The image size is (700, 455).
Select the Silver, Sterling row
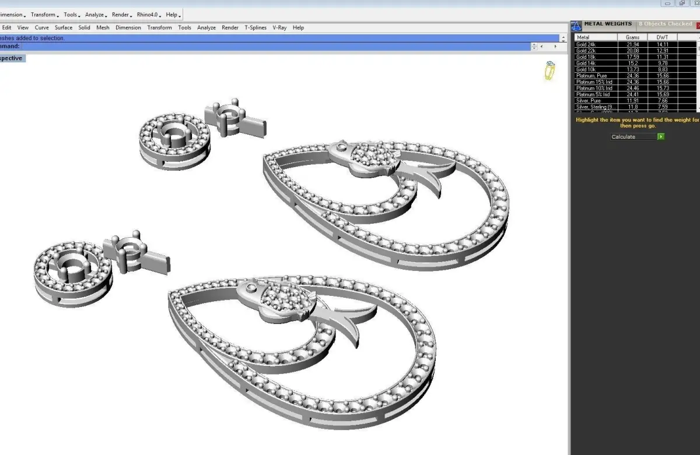pyautogui.click(x=635, y=107)
